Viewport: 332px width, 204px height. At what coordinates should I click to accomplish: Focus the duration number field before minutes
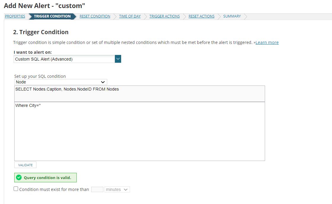coord(97,189)
